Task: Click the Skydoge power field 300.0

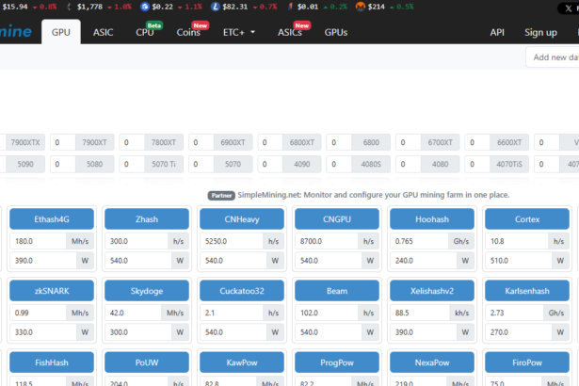Action: point(138,332)
